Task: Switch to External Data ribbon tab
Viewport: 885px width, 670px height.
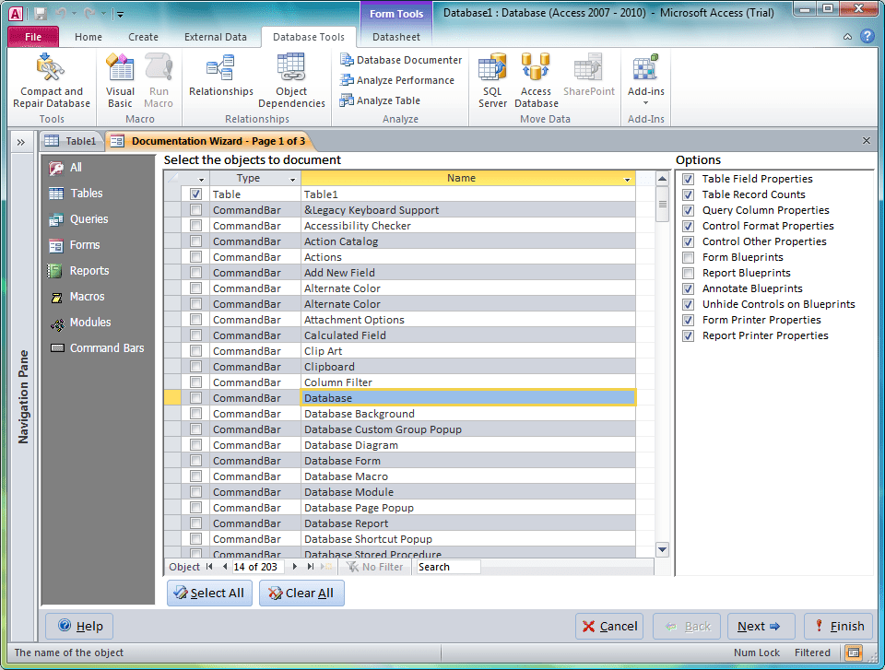Action: click(x=215, y=37)
